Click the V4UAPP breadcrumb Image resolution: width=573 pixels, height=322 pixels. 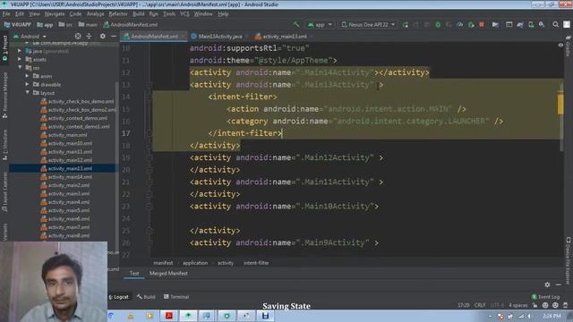[x=18, y=25]
